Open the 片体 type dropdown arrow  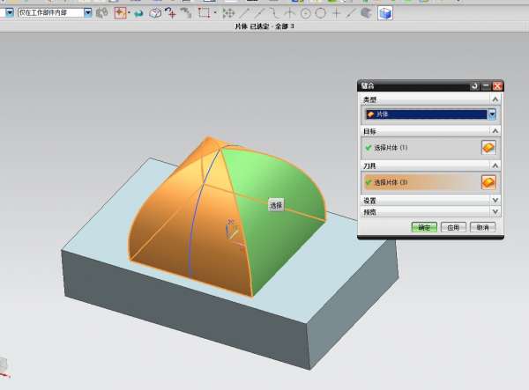click(492, 114)
